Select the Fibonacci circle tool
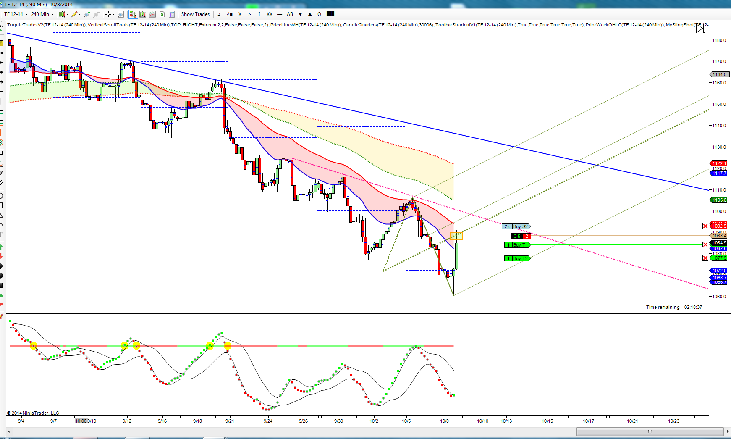 point(1,143)
